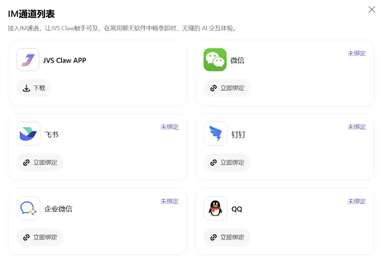Click the 'QQ' card title text
The image size is (384, 262).
click(x=237, y=209)
